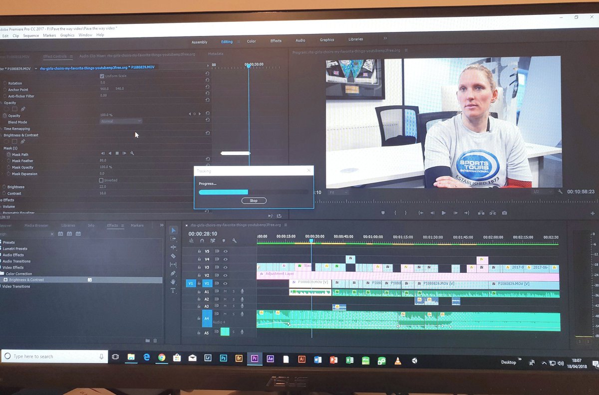The image size is (599, 395).
Task: Step back one frame in Program Monitor
Action: pos(432,213)
